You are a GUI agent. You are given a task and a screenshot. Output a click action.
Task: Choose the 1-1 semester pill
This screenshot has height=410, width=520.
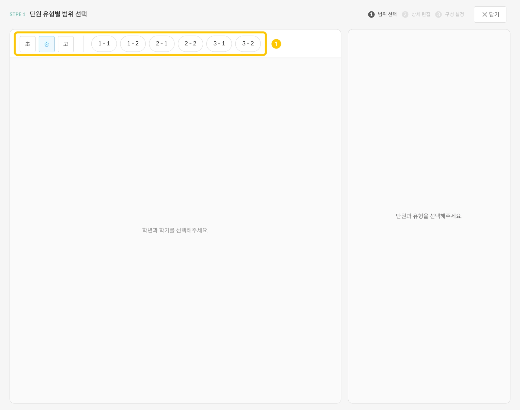pos(104,44)
